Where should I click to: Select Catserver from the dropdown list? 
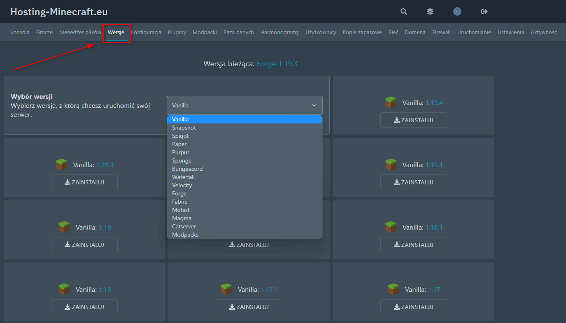point(245,226)
